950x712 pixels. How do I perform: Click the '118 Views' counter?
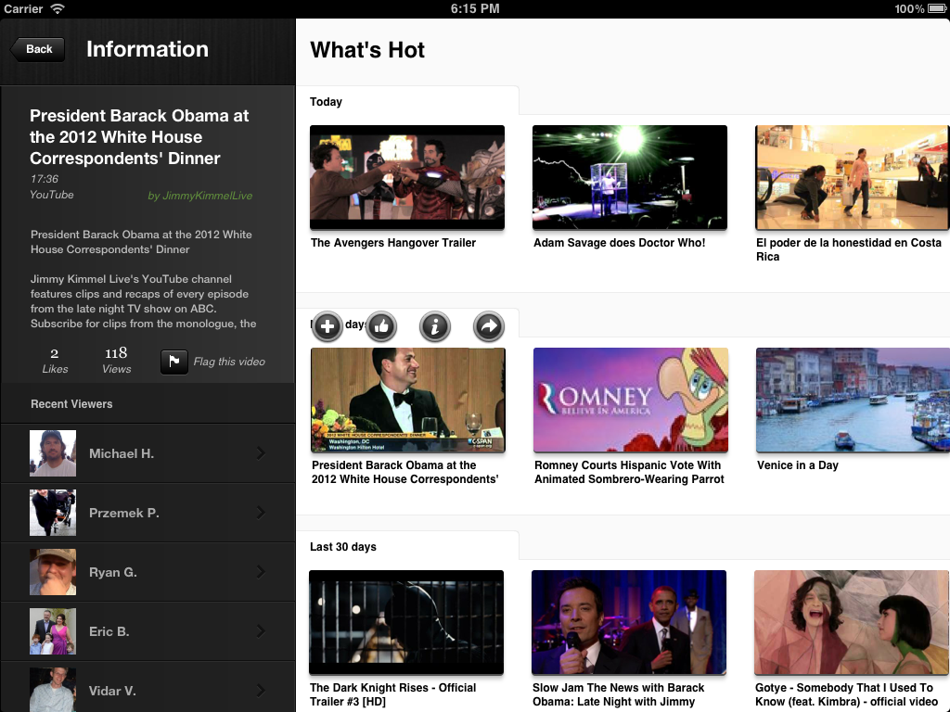pyautogui.click(x=116, y=361)
